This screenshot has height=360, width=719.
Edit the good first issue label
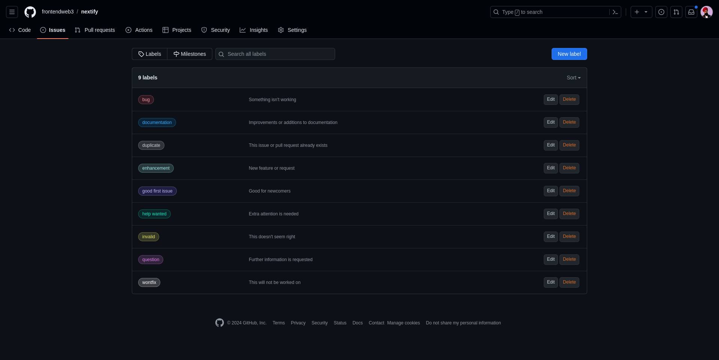click(x=551, y=191)
